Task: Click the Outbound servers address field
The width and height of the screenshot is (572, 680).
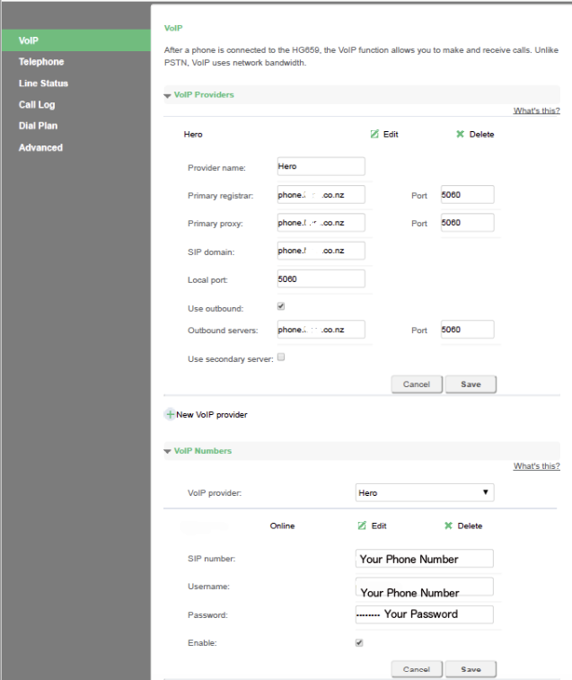Action: click(321, 330)
